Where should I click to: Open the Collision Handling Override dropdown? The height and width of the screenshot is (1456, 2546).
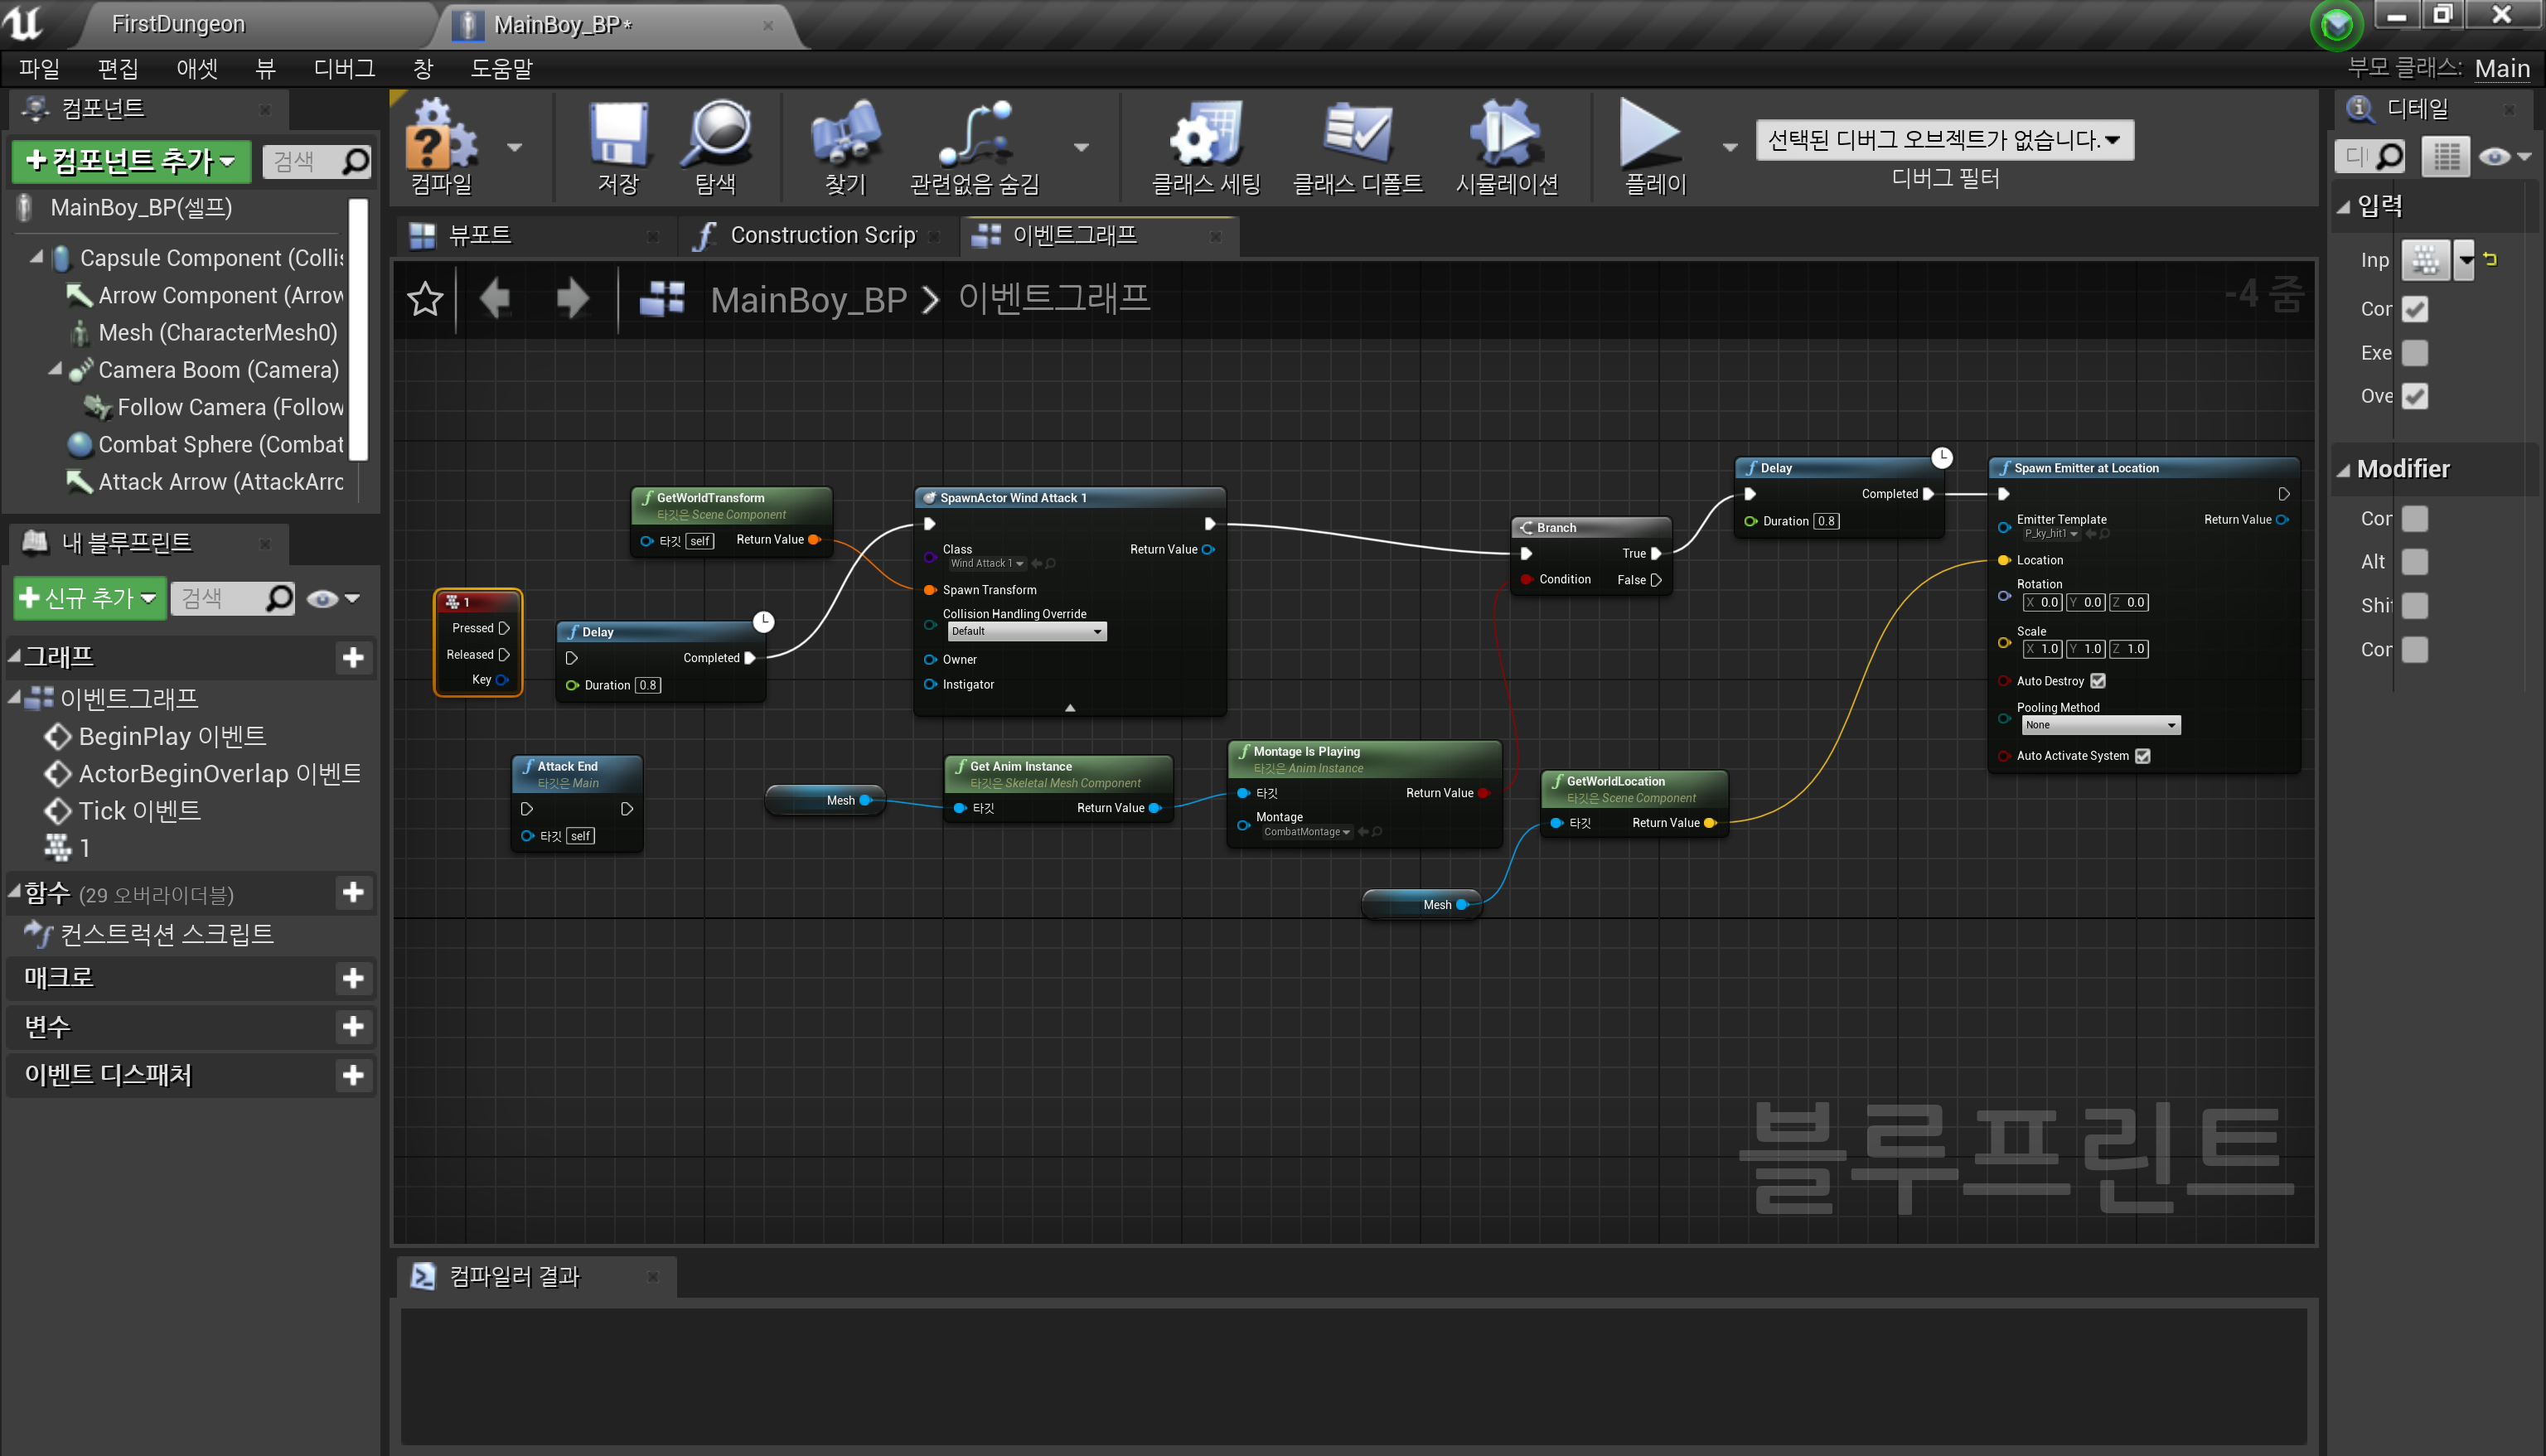point(1025,631)
